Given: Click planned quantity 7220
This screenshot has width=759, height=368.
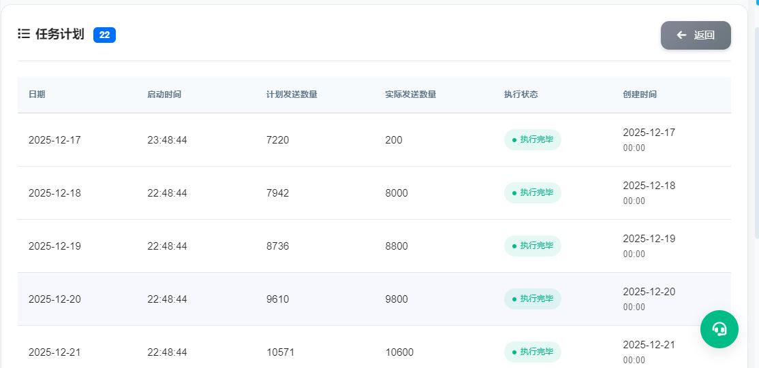Looking at the screenshot, I should pyautogui.click(x=277, y=140).
